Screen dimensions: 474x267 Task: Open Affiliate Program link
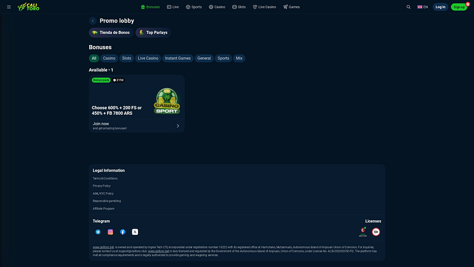click(x=104, y=209)
